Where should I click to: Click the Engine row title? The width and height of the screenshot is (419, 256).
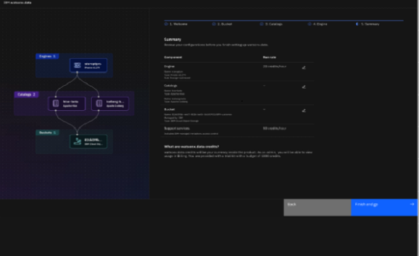(169, 67)
